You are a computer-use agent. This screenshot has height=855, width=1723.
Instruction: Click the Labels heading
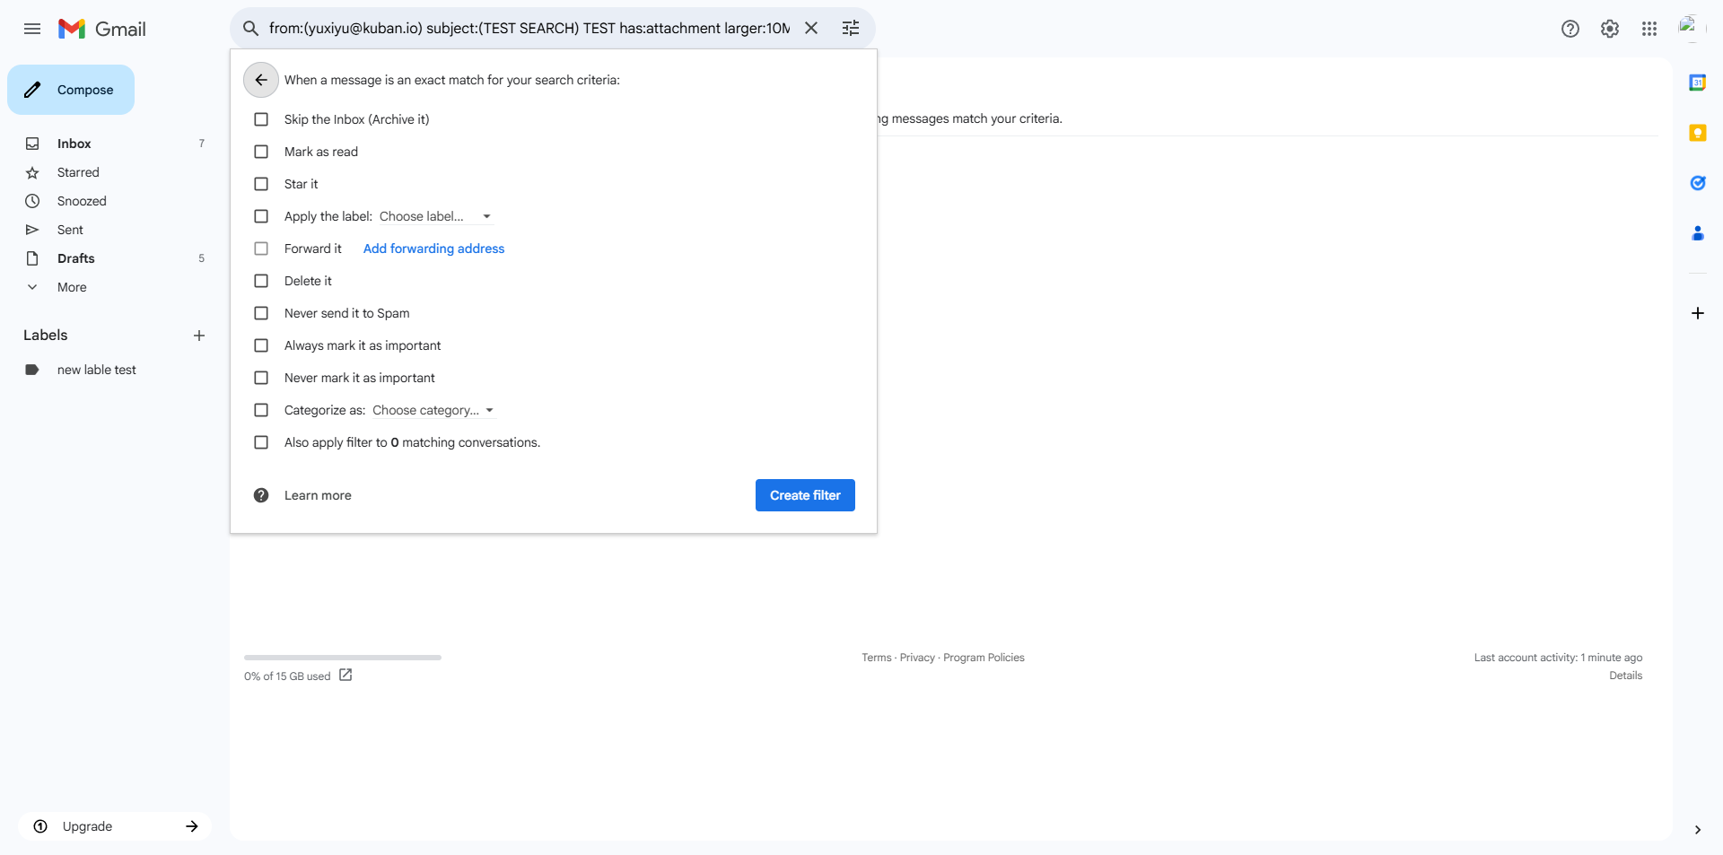(46, 335)
